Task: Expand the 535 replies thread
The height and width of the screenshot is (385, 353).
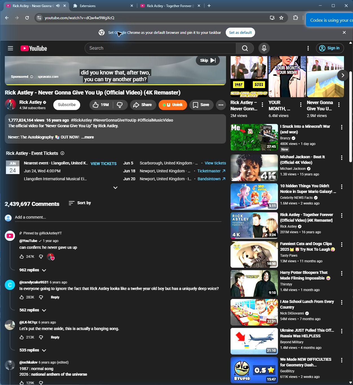Action: pyautogui.click(x=33, y=350)
